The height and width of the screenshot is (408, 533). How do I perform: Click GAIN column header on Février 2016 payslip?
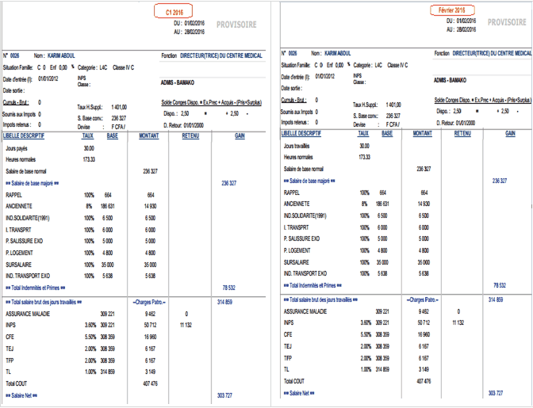(x=510, y=133)
